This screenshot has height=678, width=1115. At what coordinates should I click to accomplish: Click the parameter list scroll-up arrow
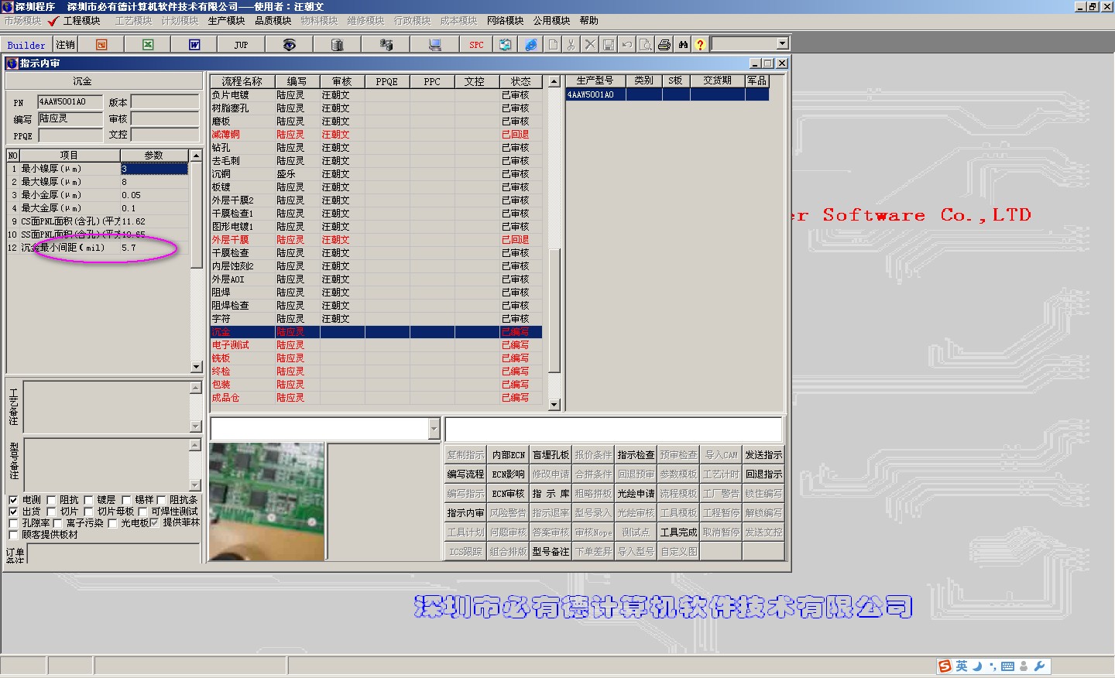[196, 156]
